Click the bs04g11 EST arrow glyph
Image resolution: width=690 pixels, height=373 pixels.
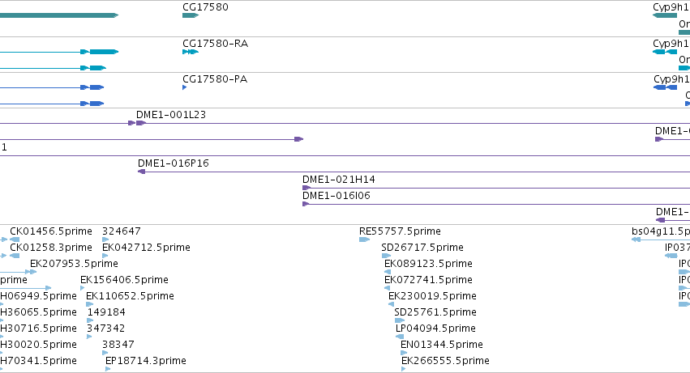636,239
